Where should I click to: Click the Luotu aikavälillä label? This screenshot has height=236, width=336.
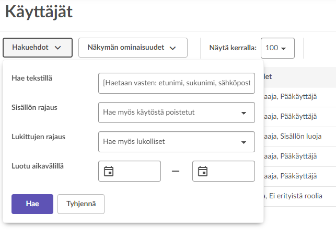pos(41,166)
